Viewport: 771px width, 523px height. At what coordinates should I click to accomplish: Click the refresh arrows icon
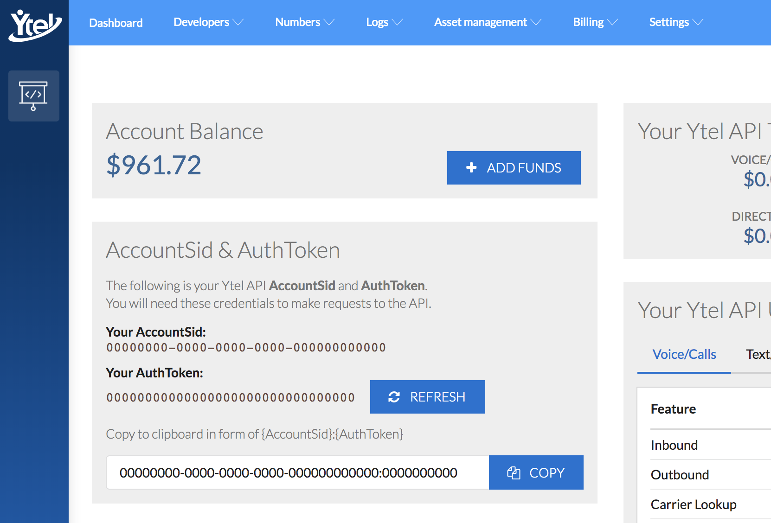coord(394,397)
